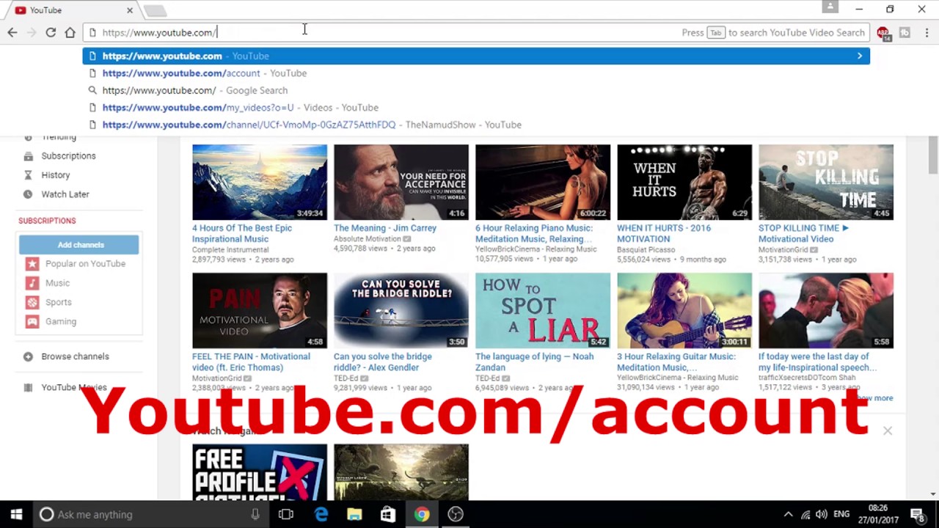Click the History hourglass icon
The width and height of the screenshot is (939, 528).
point(28,175)
